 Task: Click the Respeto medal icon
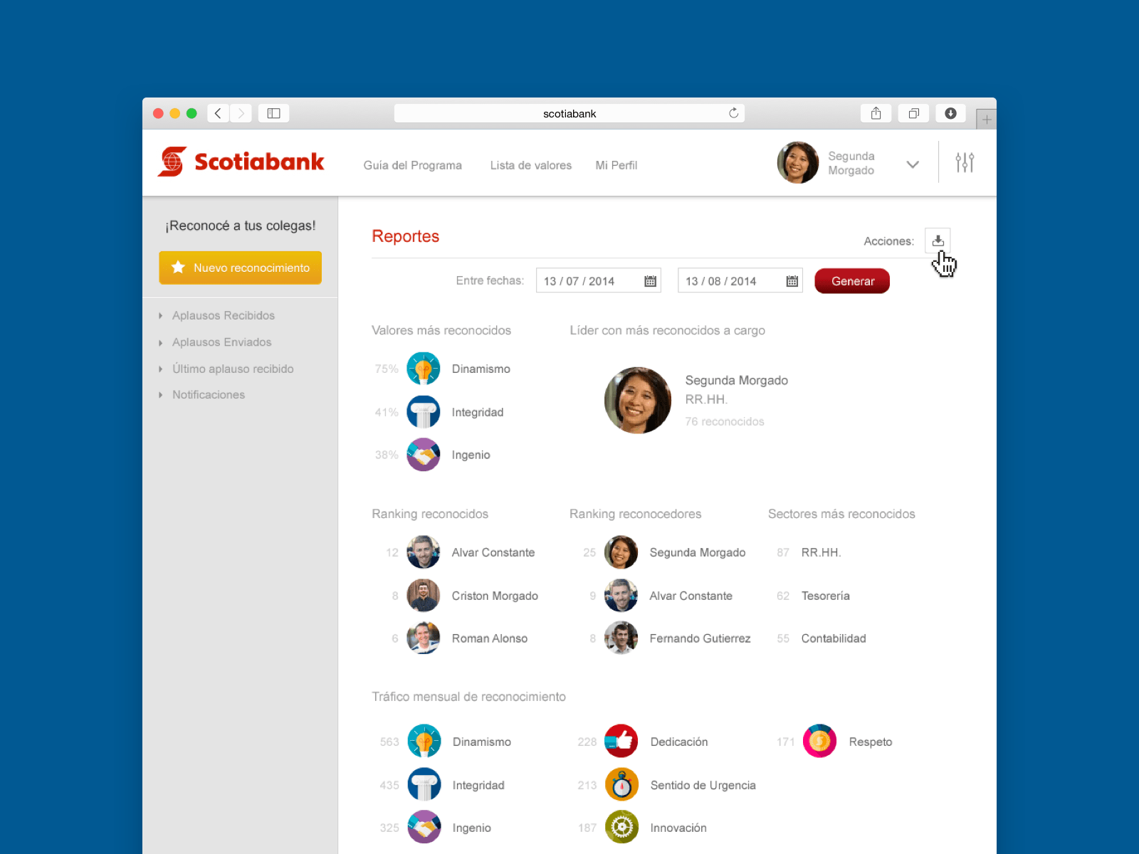coord(819,742)
